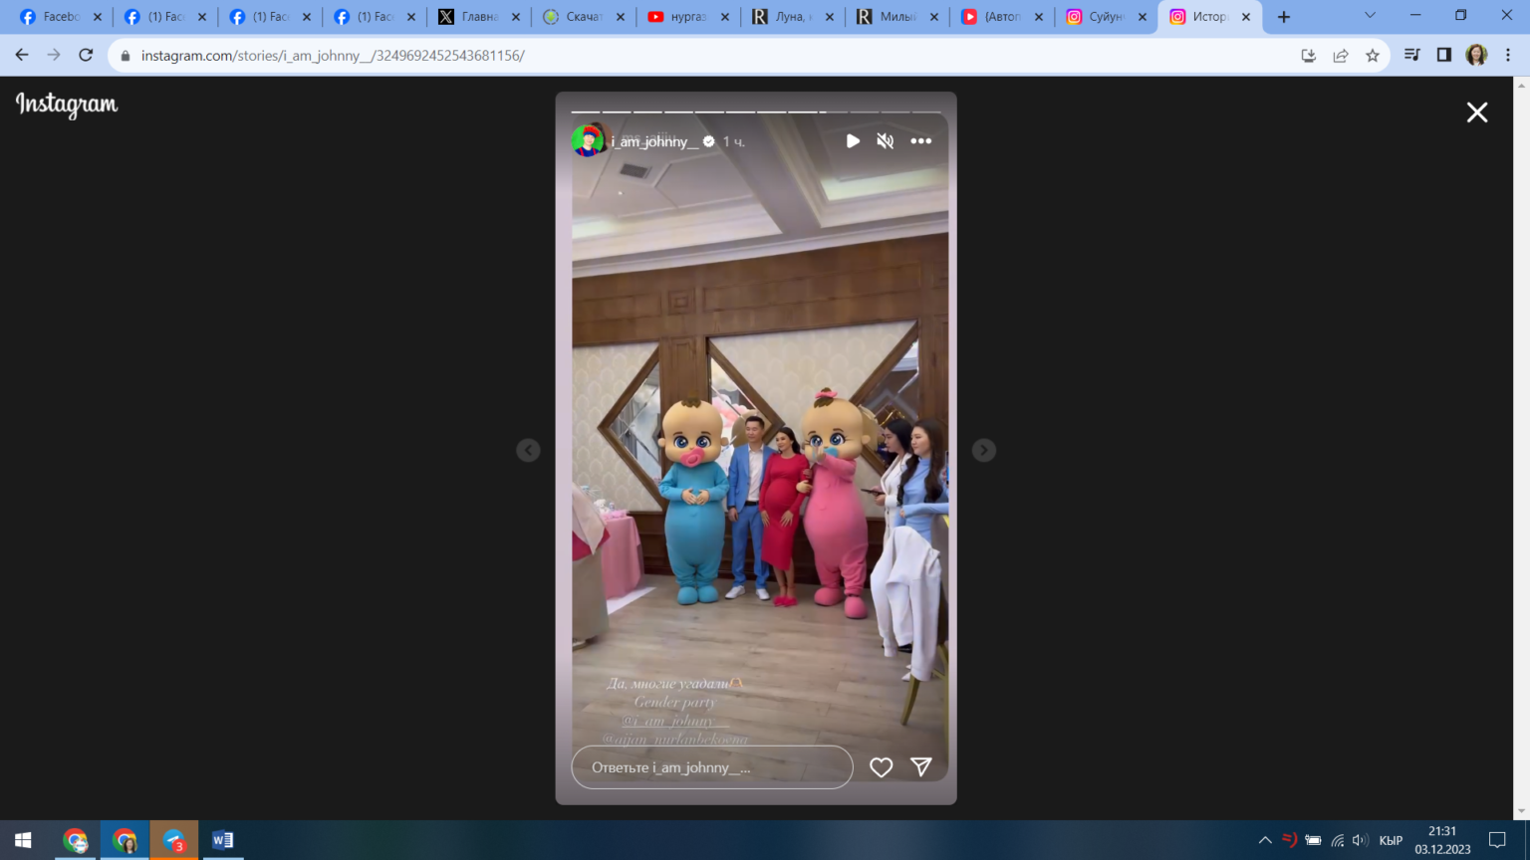Show hidden system tray icons
The height and width of the screenshot is (860, 1530).
(1265, 840)
